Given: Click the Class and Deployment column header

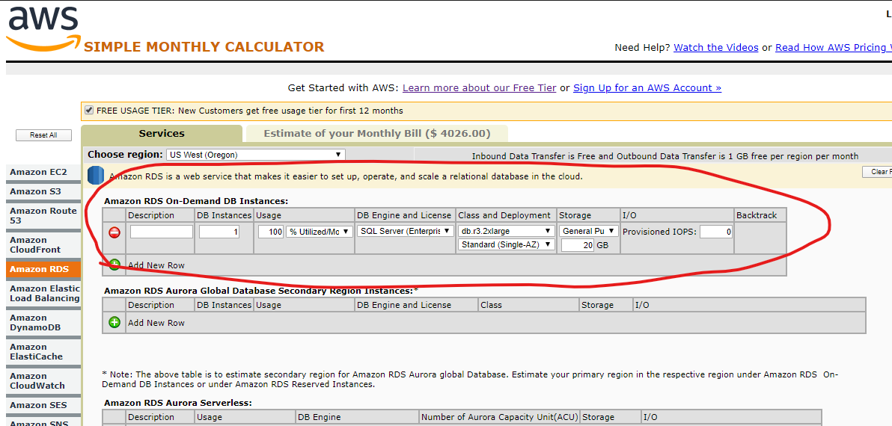Looking at the screenshot, I should point(504,215).
